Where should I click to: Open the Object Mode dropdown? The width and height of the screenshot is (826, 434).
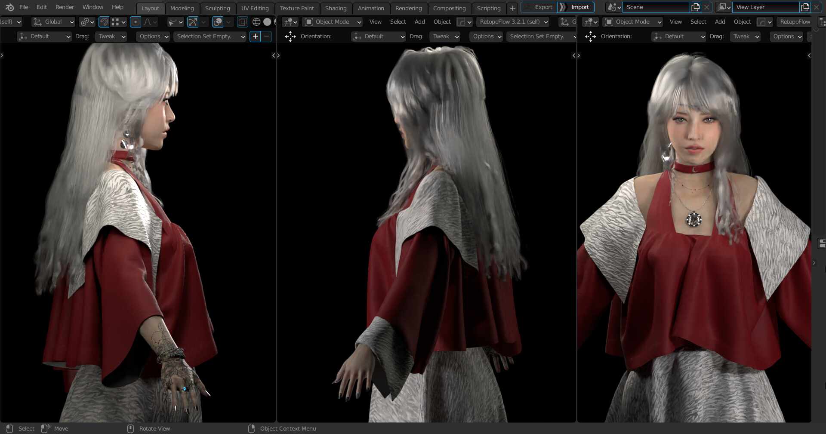coord(332,22)
